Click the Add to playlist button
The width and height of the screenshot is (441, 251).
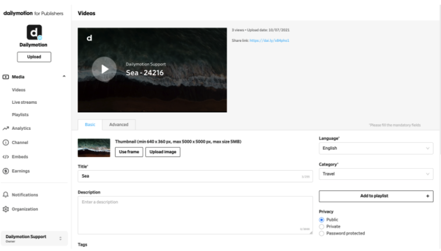point(376,196)
